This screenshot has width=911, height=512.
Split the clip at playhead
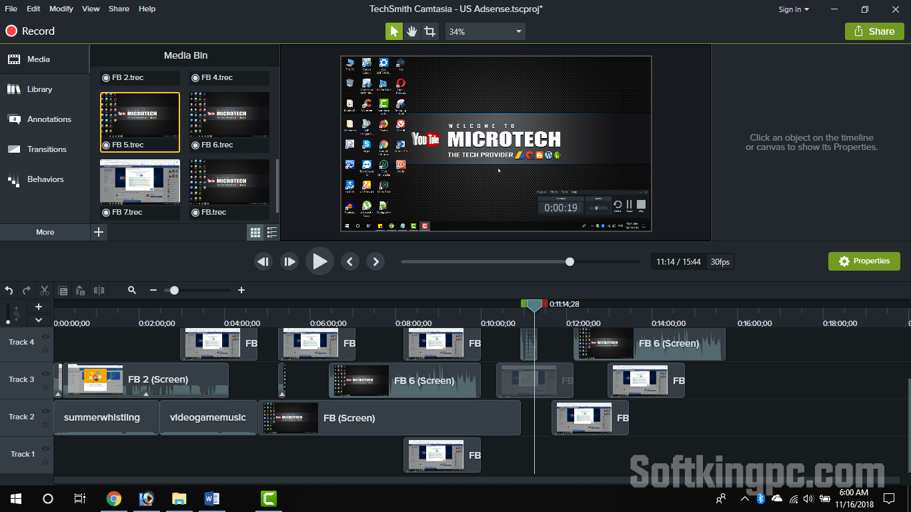point(99,290)
